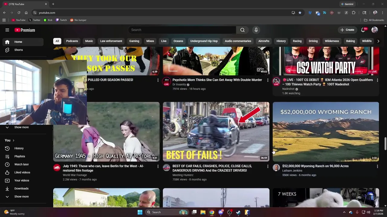Open World War Footage channel avatar

(x=57, y=168)
